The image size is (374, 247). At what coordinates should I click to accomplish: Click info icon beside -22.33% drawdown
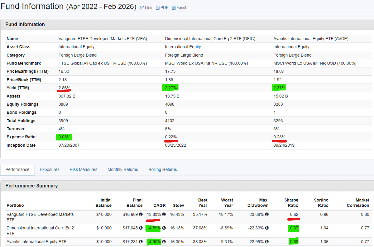[x=267, y=228]
